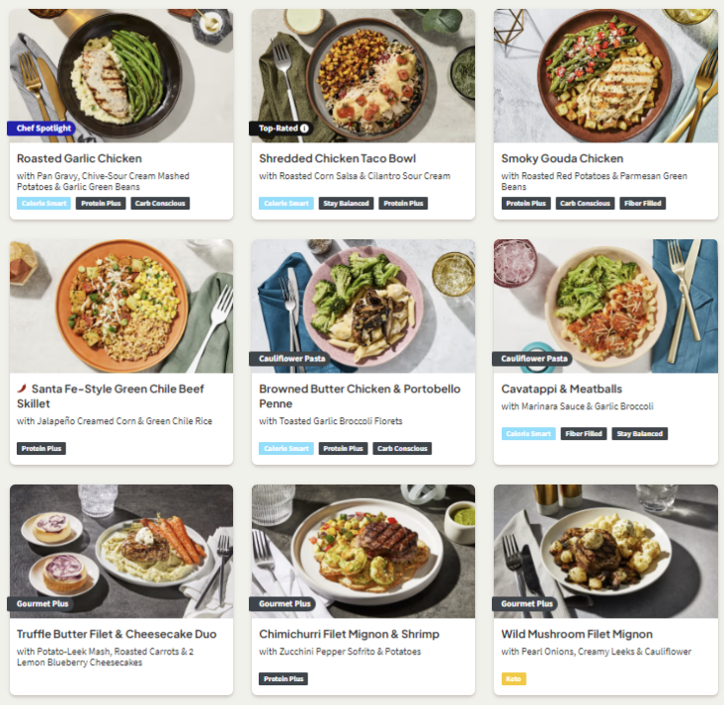
Task: Click the Keto tag on Wild Mushroom Filet
Action: (x=514, y=678)
